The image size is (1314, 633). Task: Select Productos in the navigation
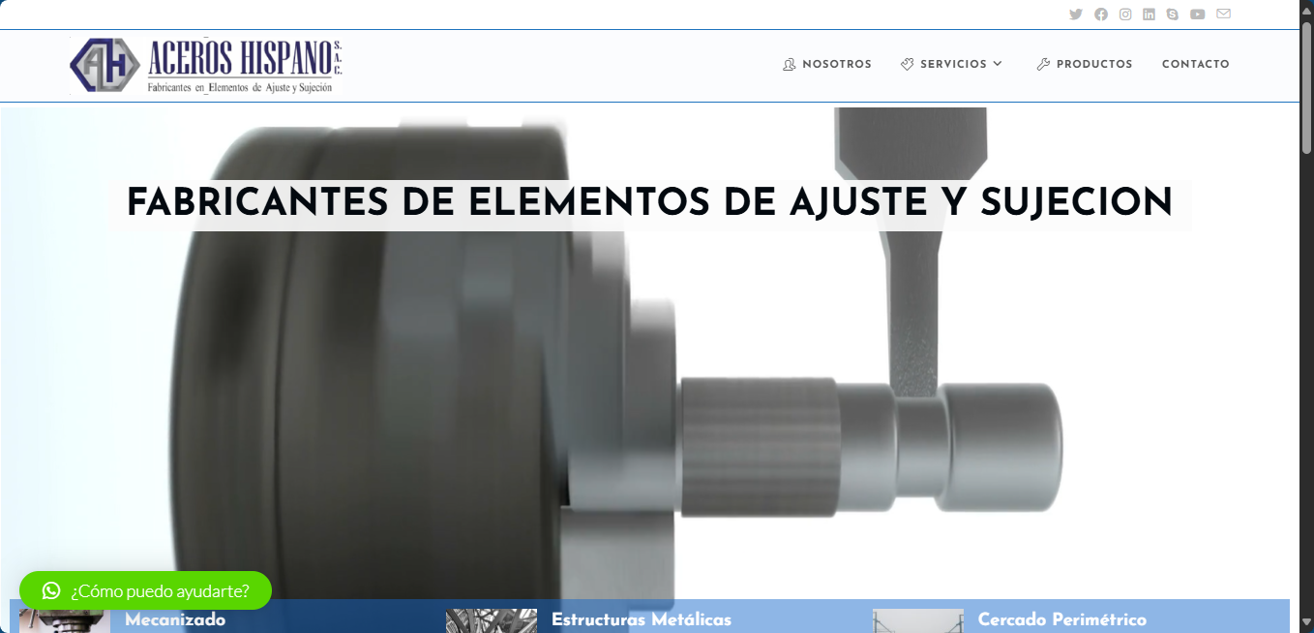[1085, 65]
